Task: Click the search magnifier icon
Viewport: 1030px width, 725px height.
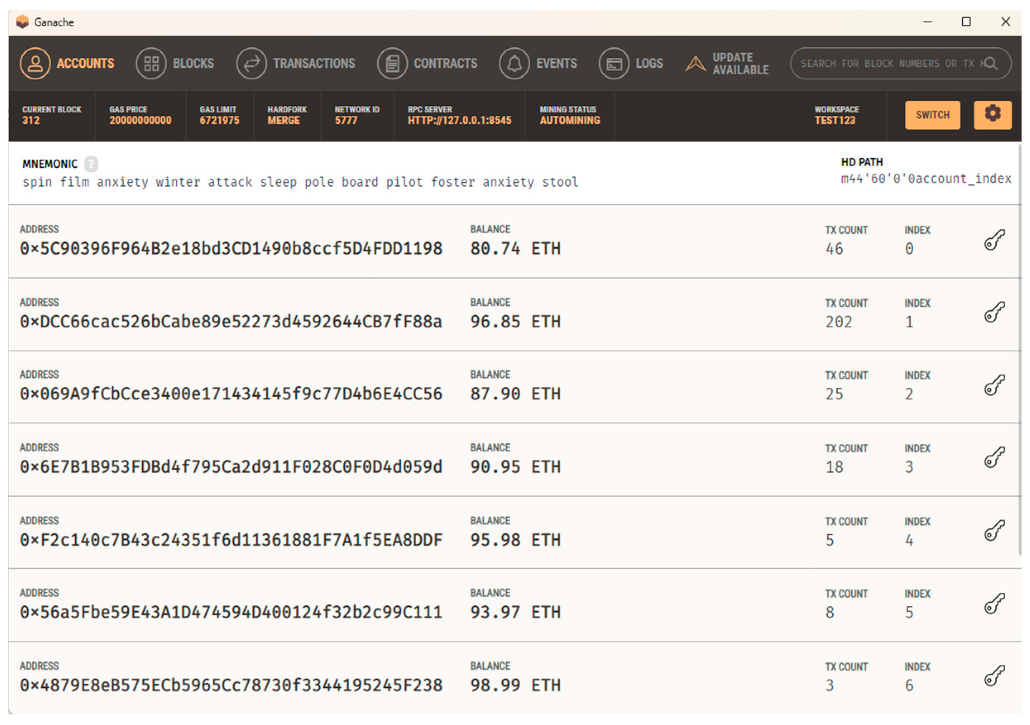Action: (x=991, y=63)
